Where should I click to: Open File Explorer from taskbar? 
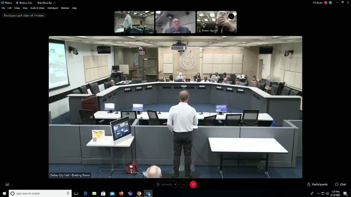click(x=94, y=193)
